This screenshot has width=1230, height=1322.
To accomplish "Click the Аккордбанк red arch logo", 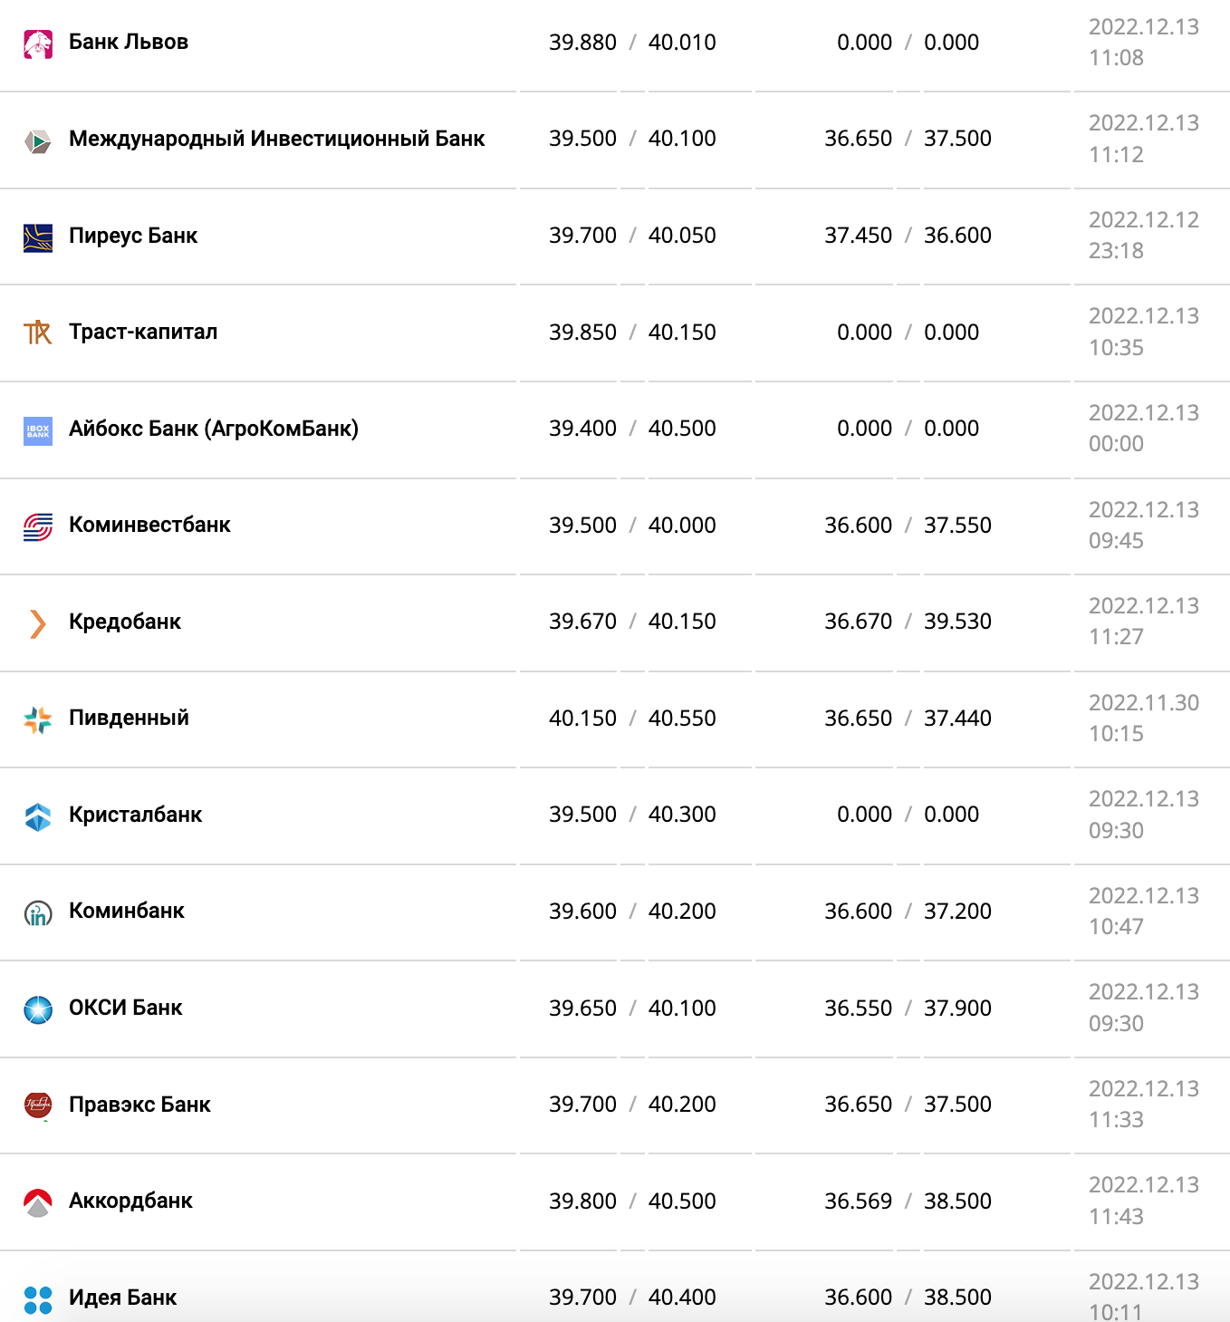I will pos(38,1202).
